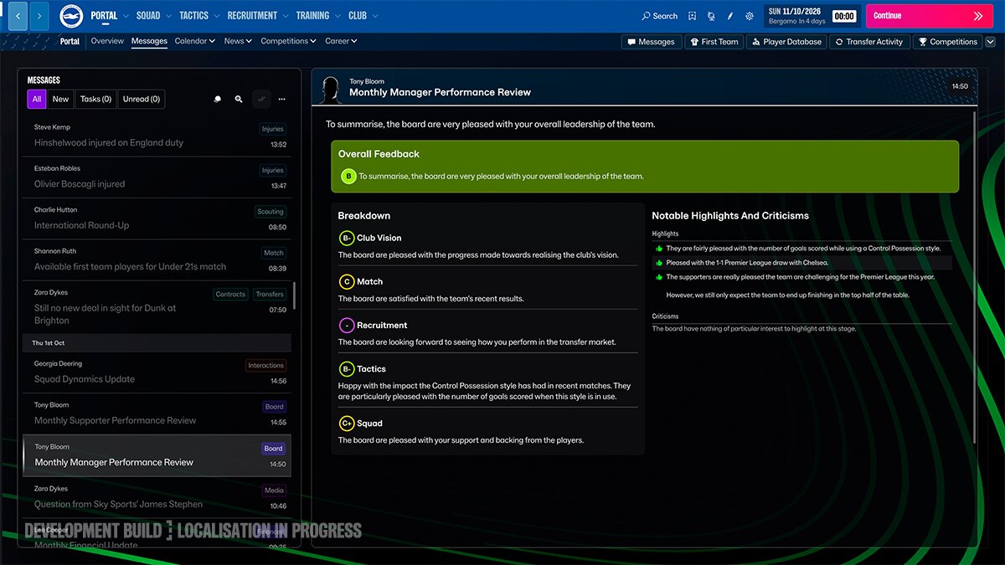Image resolution: width=1005 pixels, height=565 pixels.
Task: Go back with the left arrow button
Action: click(18, 16)
